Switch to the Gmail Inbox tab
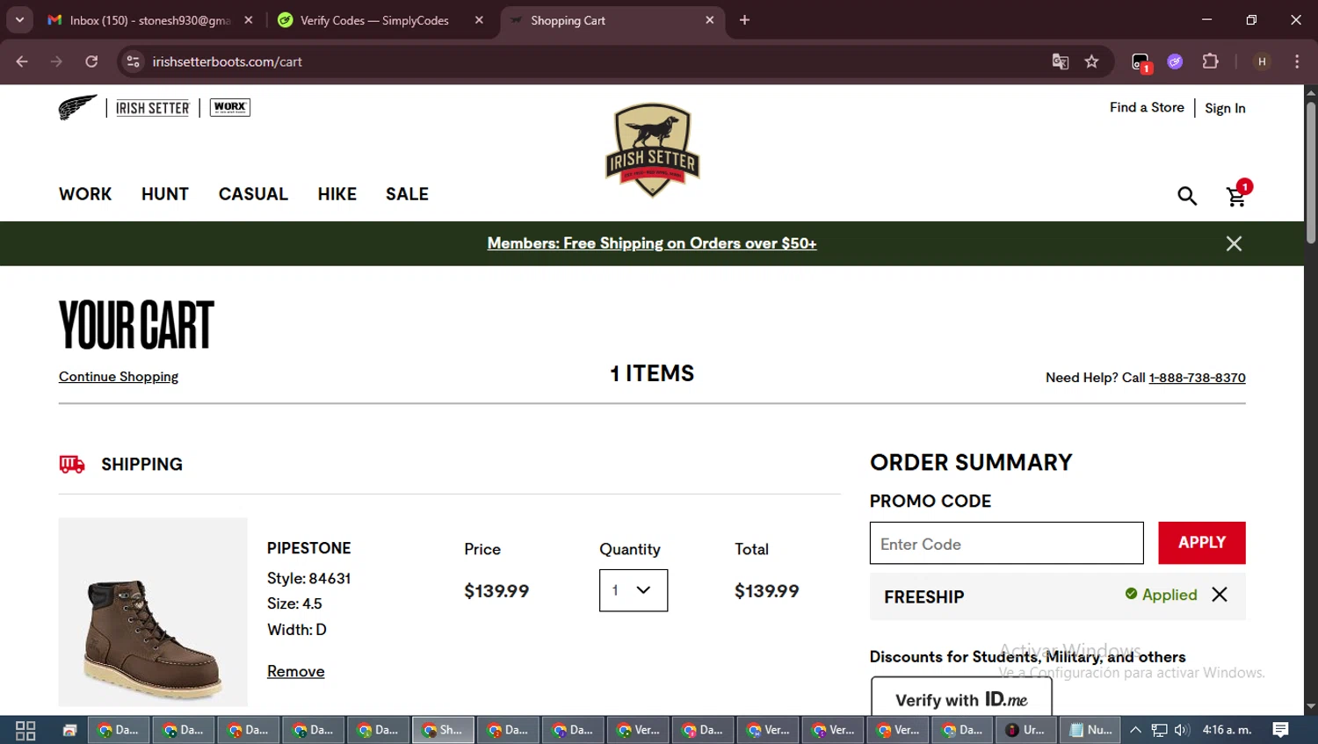1318x744 pixels. [x=150, y=20]
